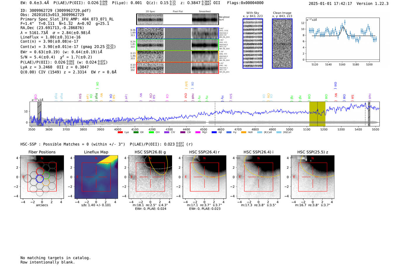Click "No matching targets in catalog." text
The image size is (409, 278).
click(56, 258)
